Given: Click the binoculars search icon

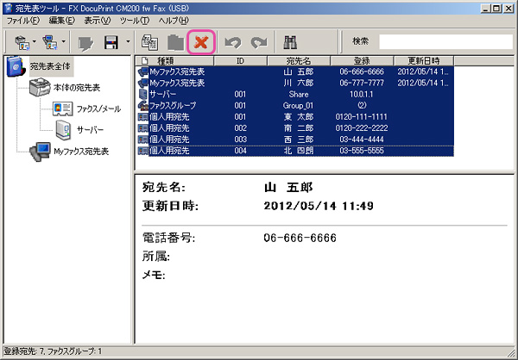Looking at the screenshot, I should 291,41.
